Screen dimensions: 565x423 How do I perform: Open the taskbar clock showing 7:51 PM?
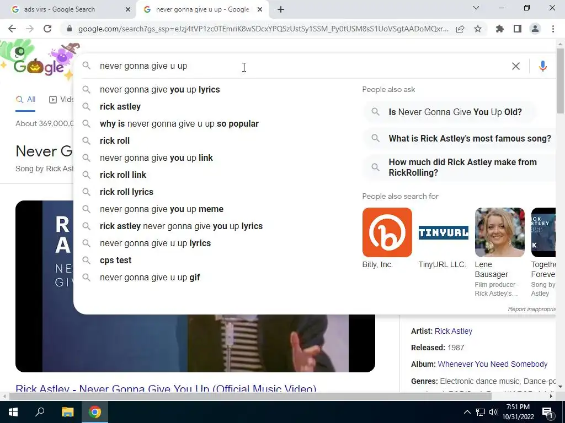[518, 412]
